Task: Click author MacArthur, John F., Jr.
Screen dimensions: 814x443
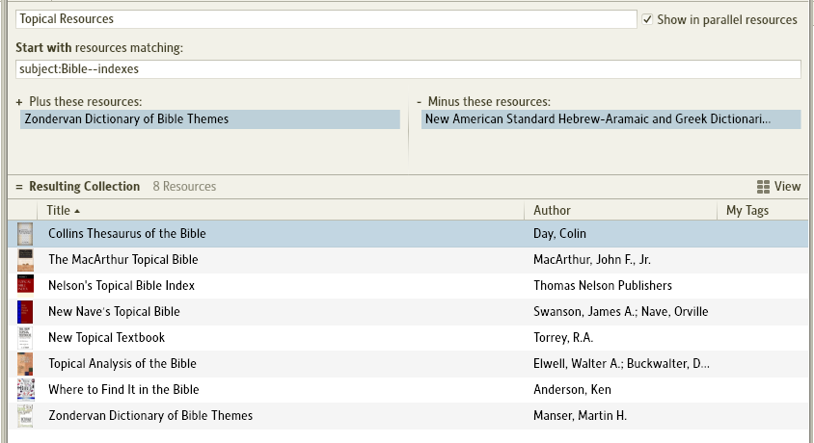Action: pos(592,260)
